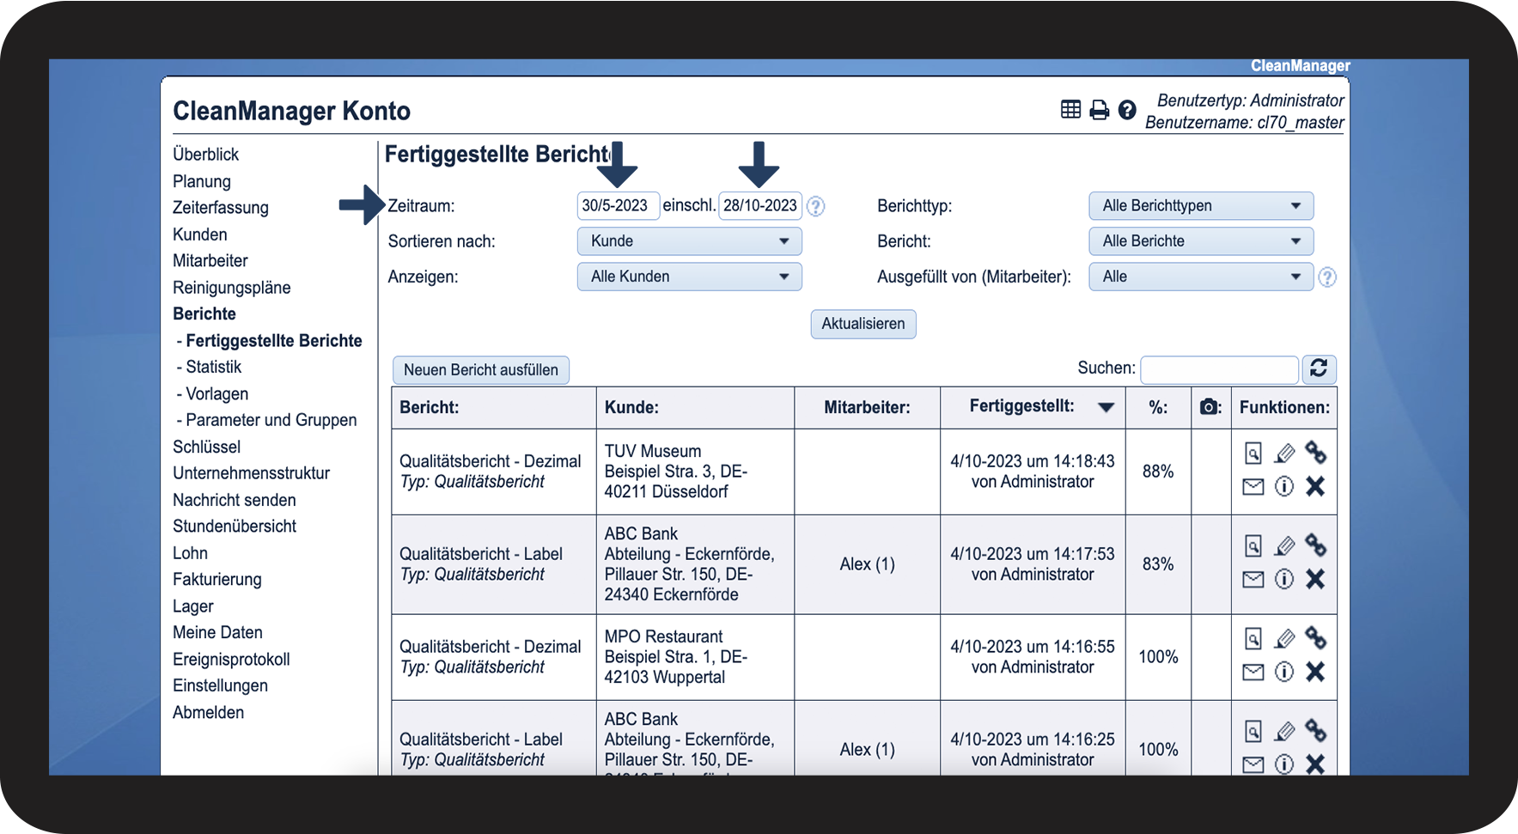Open Fakturierung in the sidebar
Image resolution: width=1518 pixels, height=834 pixels.
[217, 580]
